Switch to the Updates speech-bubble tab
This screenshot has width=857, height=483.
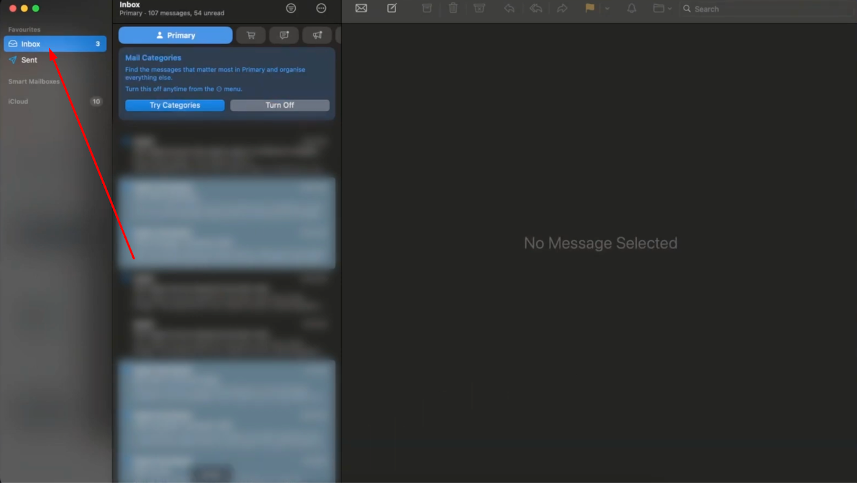pyautogui.click(x=284, y=36)
